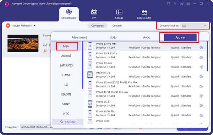
Task: Click the key registration icon
Action: pos(175,4)
